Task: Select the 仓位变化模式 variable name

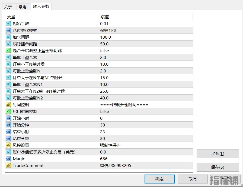Action: coord(25,31)
